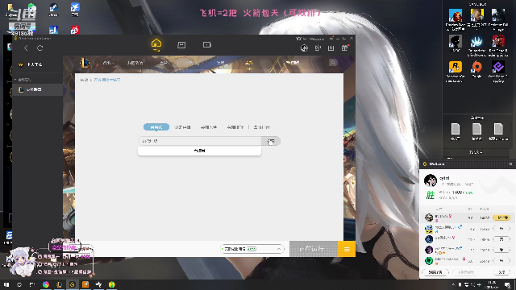The image size is (516, 290).
Task: Open user avatar icon in WeGame toolbar
Action: point(304,48)
